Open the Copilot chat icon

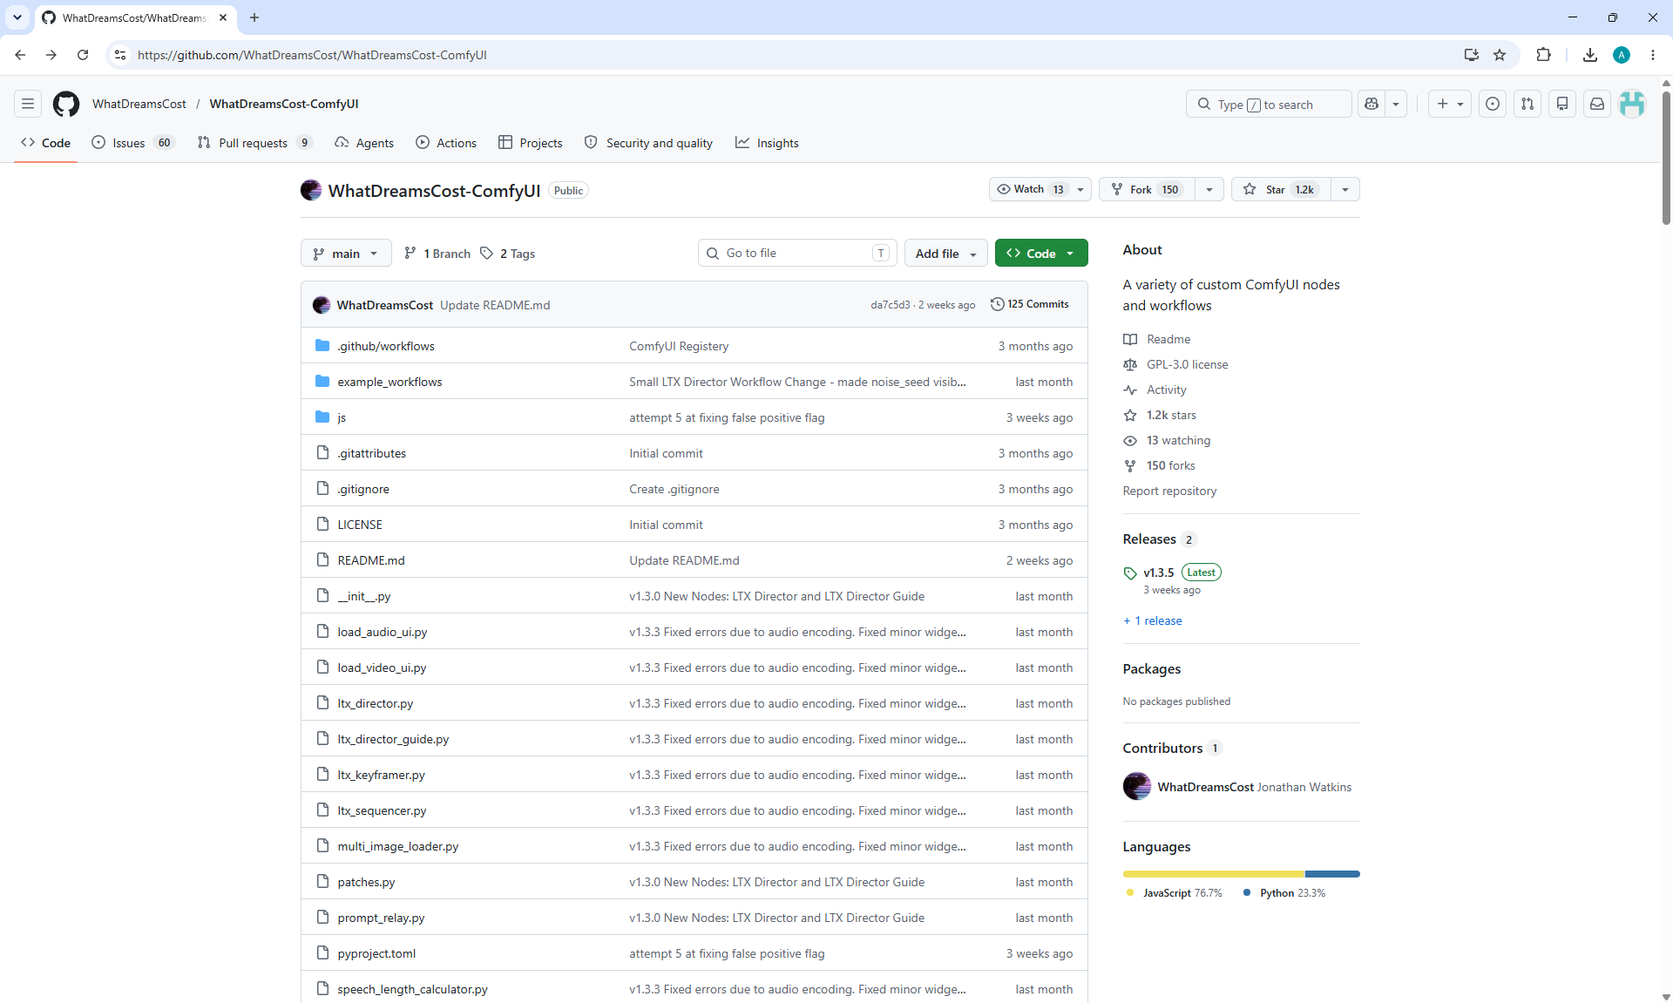pyautogui.click(x=1372, y=104)
